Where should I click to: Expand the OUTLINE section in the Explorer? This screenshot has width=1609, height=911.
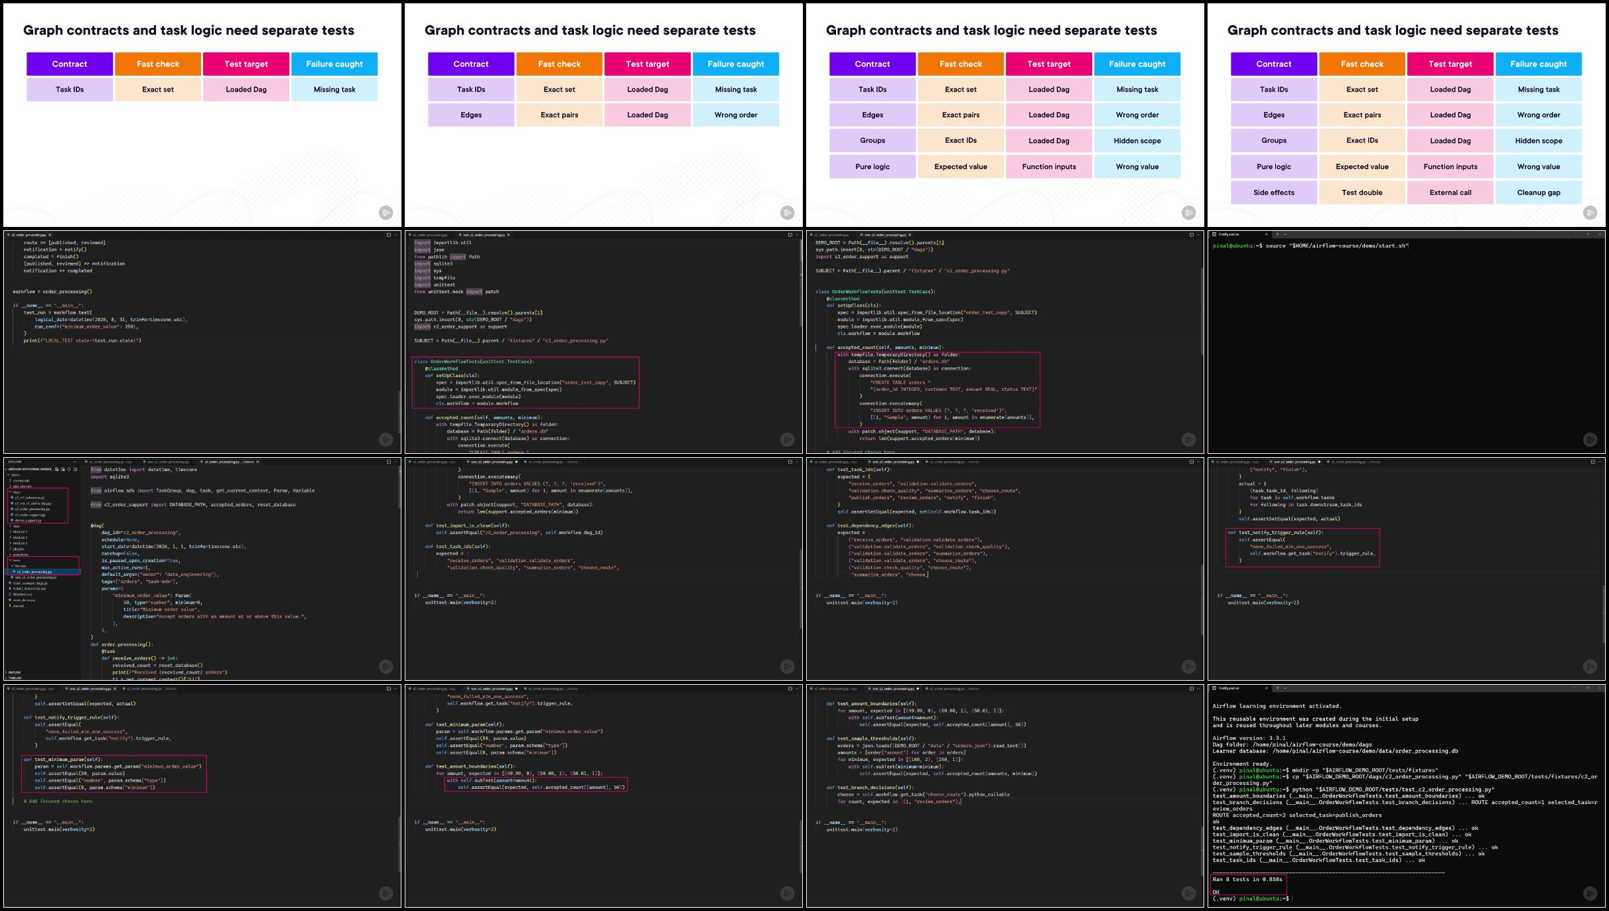(13, 672)
